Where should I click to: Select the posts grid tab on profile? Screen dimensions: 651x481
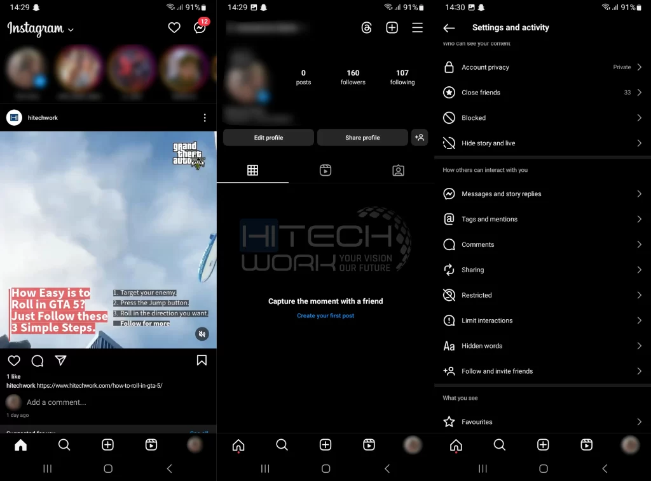click(x=252, y=170)
